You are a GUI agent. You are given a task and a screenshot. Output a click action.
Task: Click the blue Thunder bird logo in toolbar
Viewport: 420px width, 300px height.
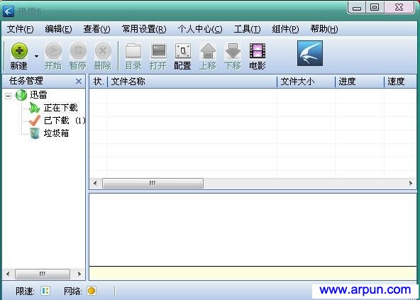pos(310,53)
